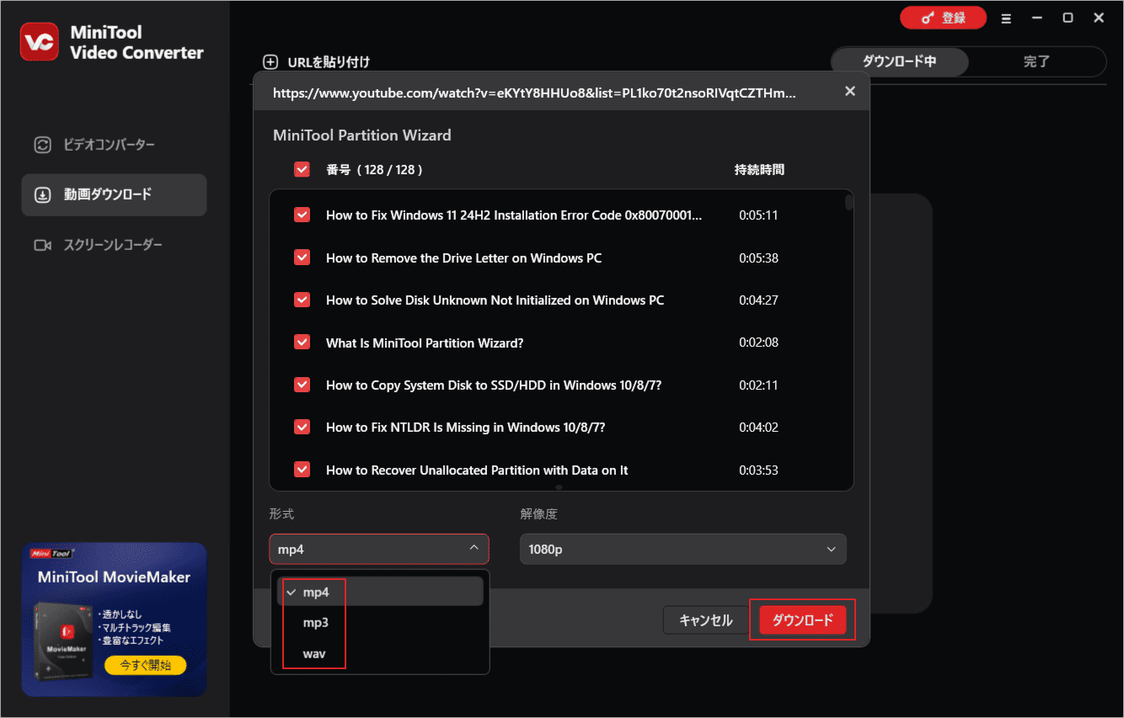Click the How to Fix NTLDR Is Missing title
The image size is (1124, 718).
point(466,427)
